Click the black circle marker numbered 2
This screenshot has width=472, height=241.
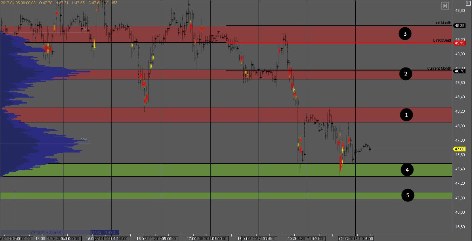point(405,74)
